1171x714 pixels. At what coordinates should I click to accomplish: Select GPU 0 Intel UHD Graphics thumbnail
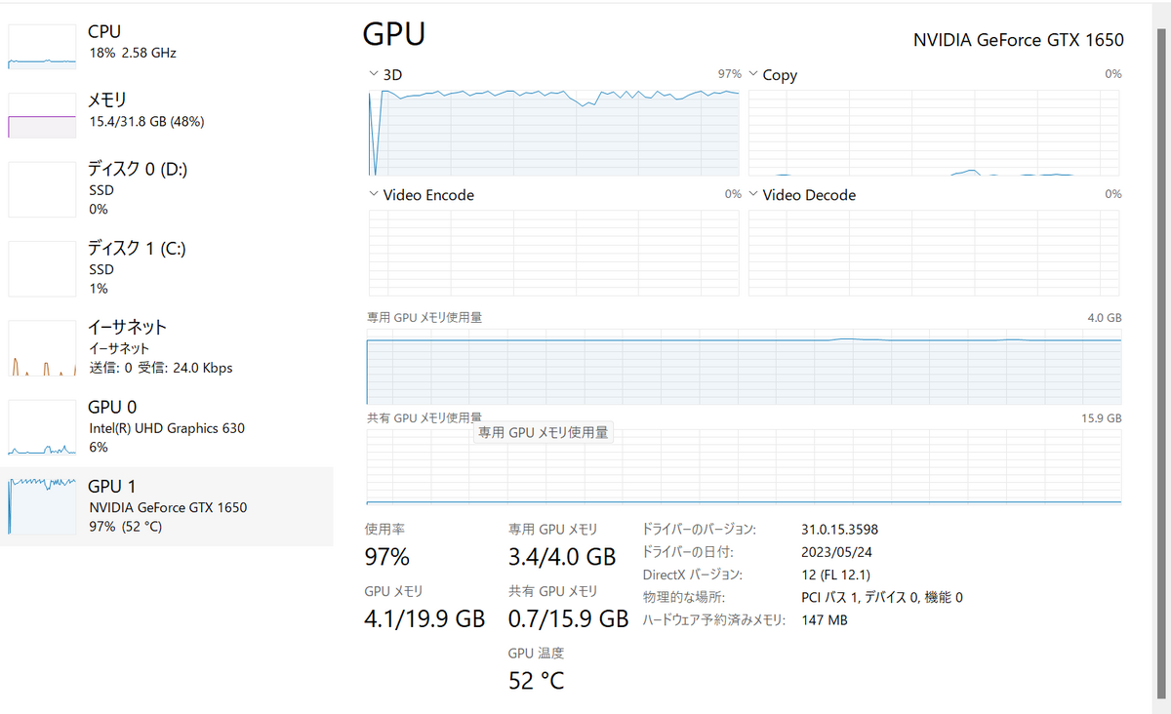(42, 427)
